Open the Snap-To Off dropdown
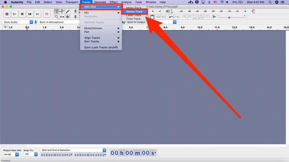This screenshot has height=162, width=289. (31, 154)
